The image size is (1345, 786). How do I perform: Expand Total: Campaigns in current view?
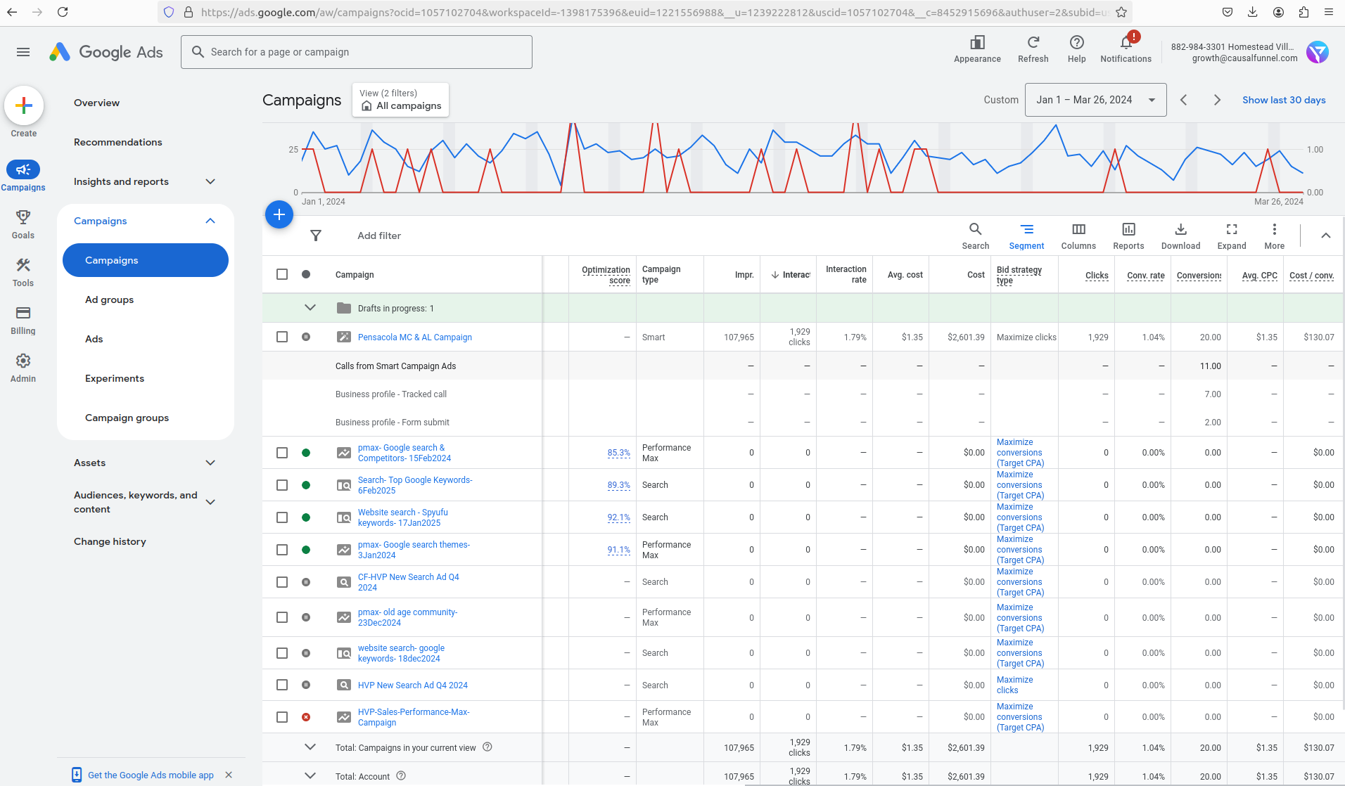pyautogui.click(x=310, y=747)
